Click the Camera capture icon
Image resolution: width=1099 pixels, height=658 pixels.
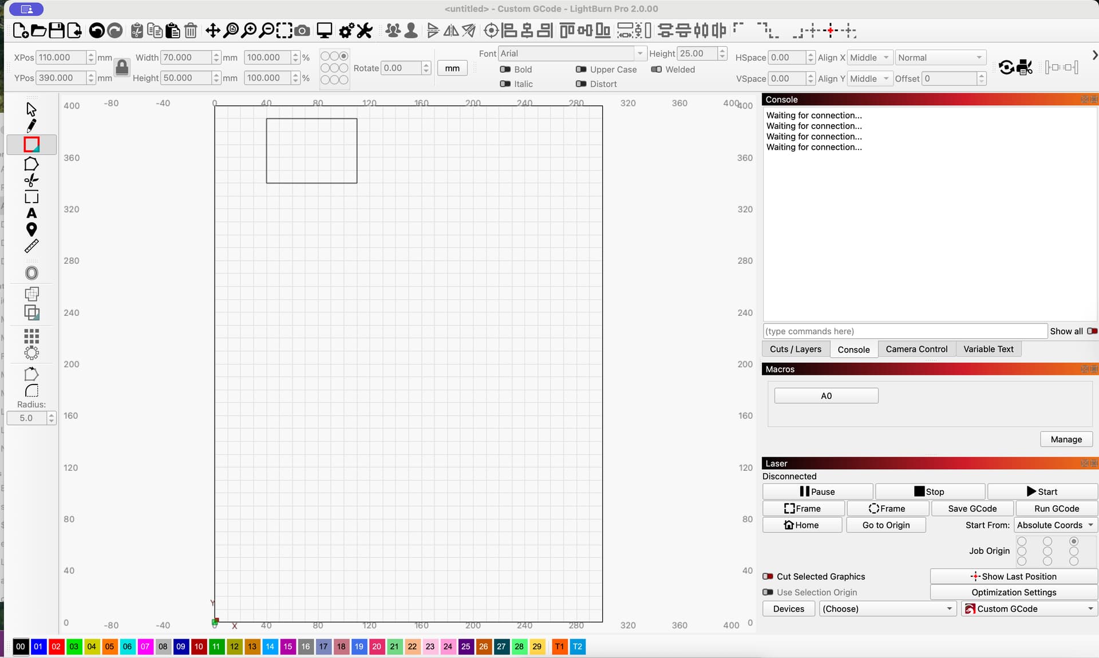pos(302,30)
